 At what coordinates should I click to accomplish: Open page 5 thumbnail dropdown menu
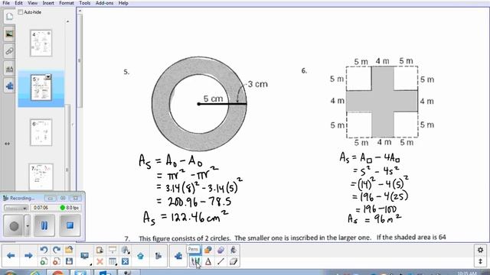(48, 76)
